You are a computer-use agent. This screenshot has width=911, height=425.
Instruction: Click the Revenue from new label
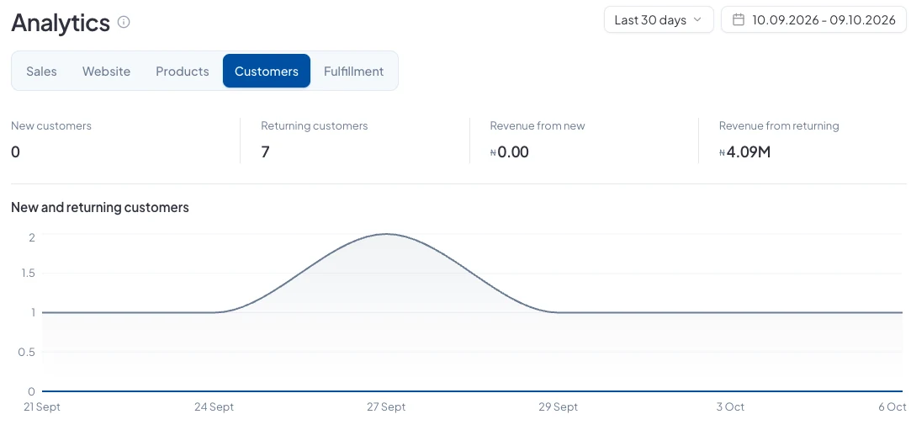[x=538, y=125]
